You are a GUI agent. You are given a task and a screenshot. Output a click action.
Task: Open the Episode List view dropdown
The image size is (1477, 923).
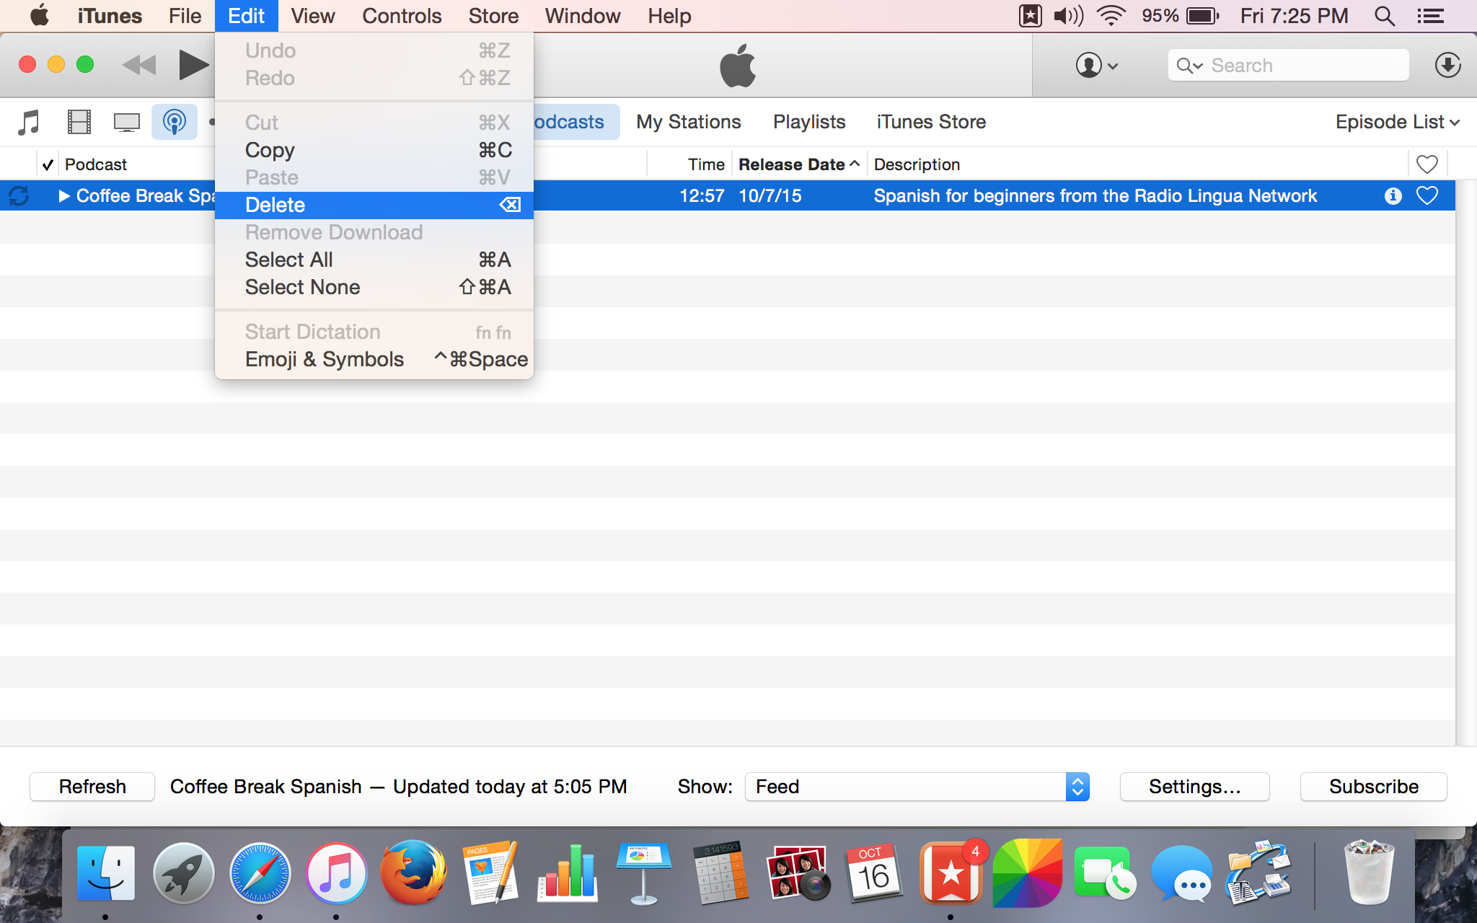click(x=1397, y=122)
